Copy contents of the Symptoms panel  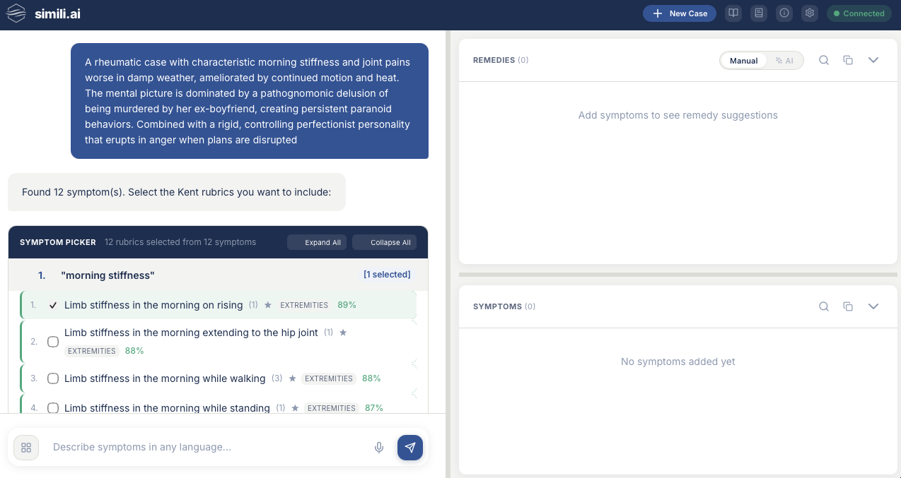tap(848, 306)
